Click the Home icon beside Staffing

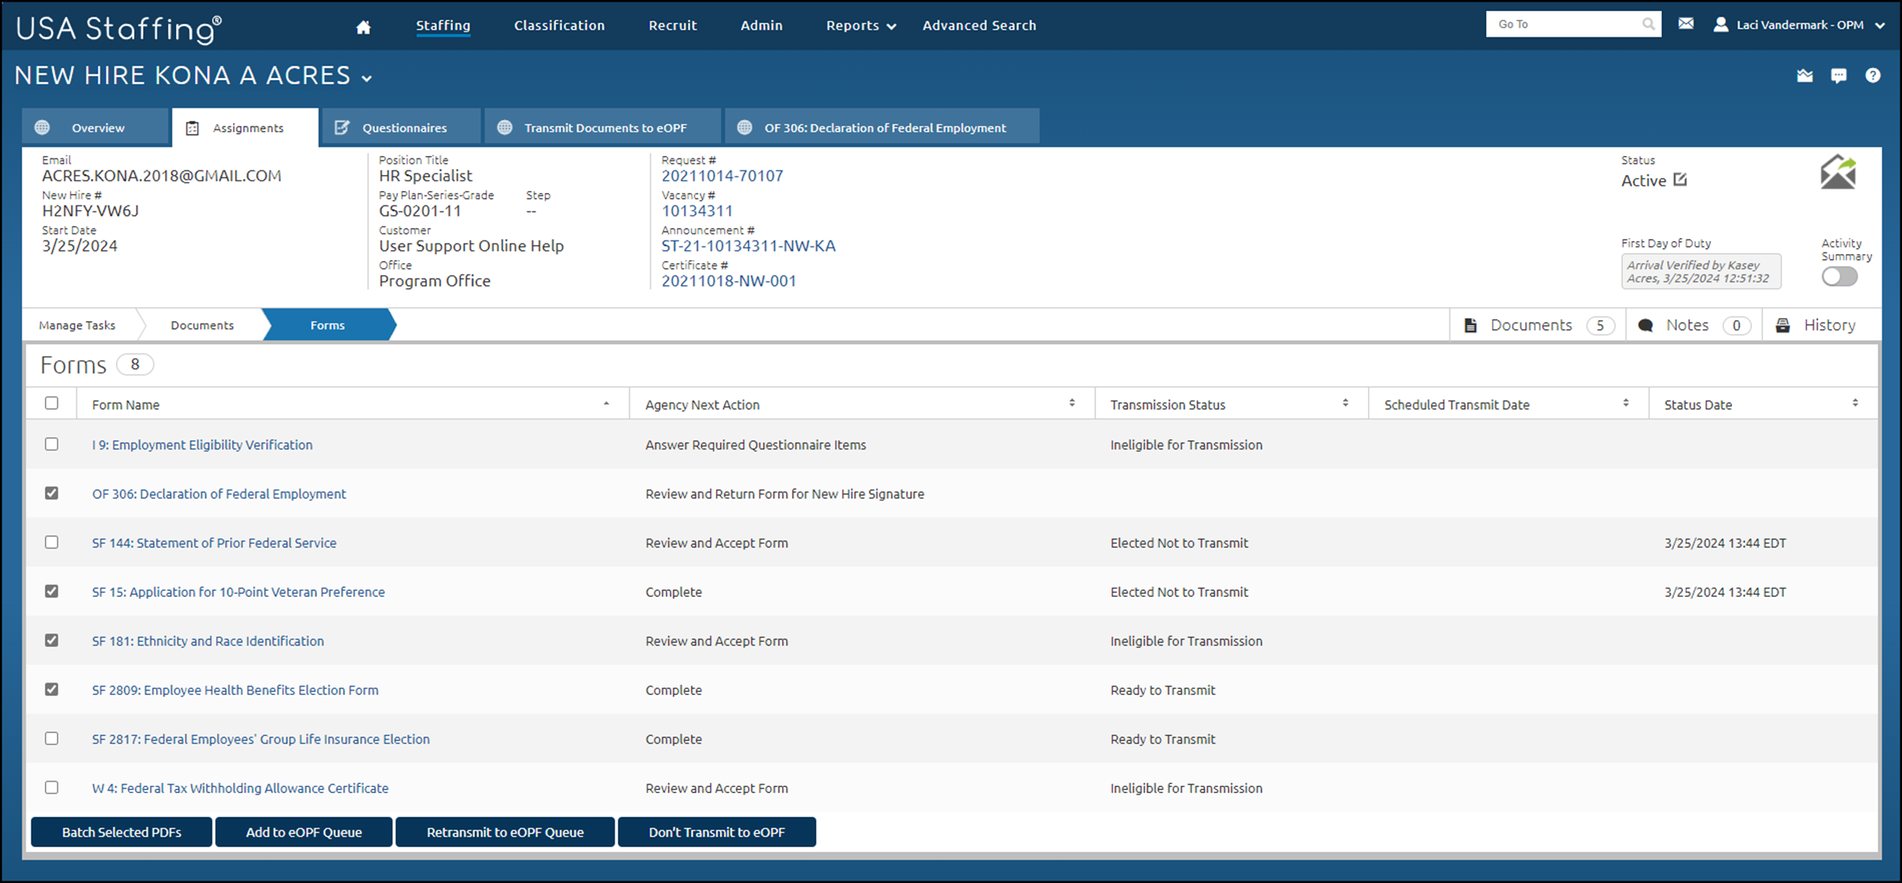coord(363,26)
